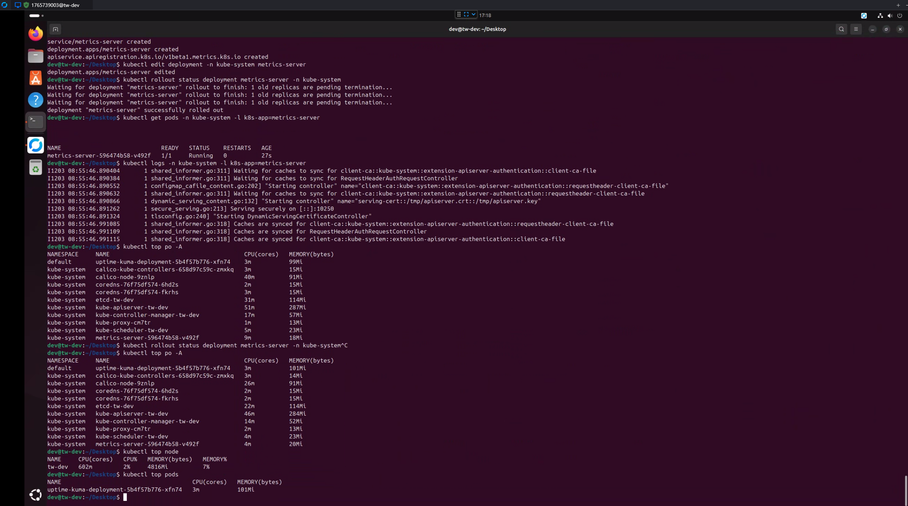Open the calendar by clicking 17:18
The height and width of the screenshot is (506, 908).
[485, 15]
